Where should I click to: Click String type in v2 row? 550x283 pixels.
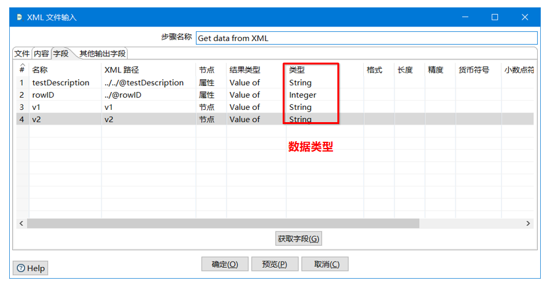325,120
